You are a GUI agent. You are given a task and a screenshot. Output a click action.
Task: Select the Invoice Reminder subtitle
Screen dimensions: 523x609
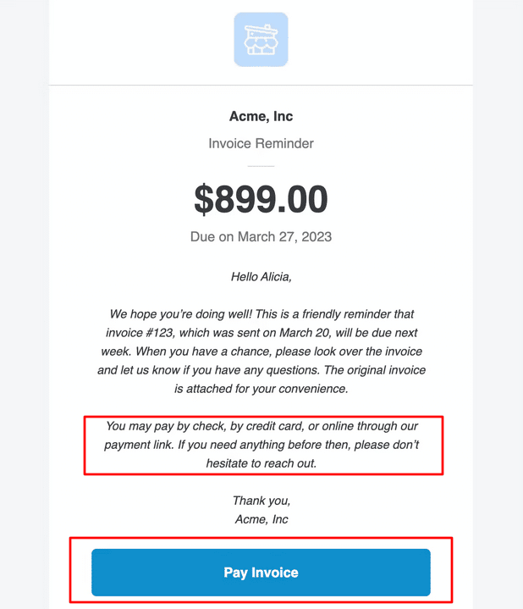pyautogui.click(x=261, y=144)
